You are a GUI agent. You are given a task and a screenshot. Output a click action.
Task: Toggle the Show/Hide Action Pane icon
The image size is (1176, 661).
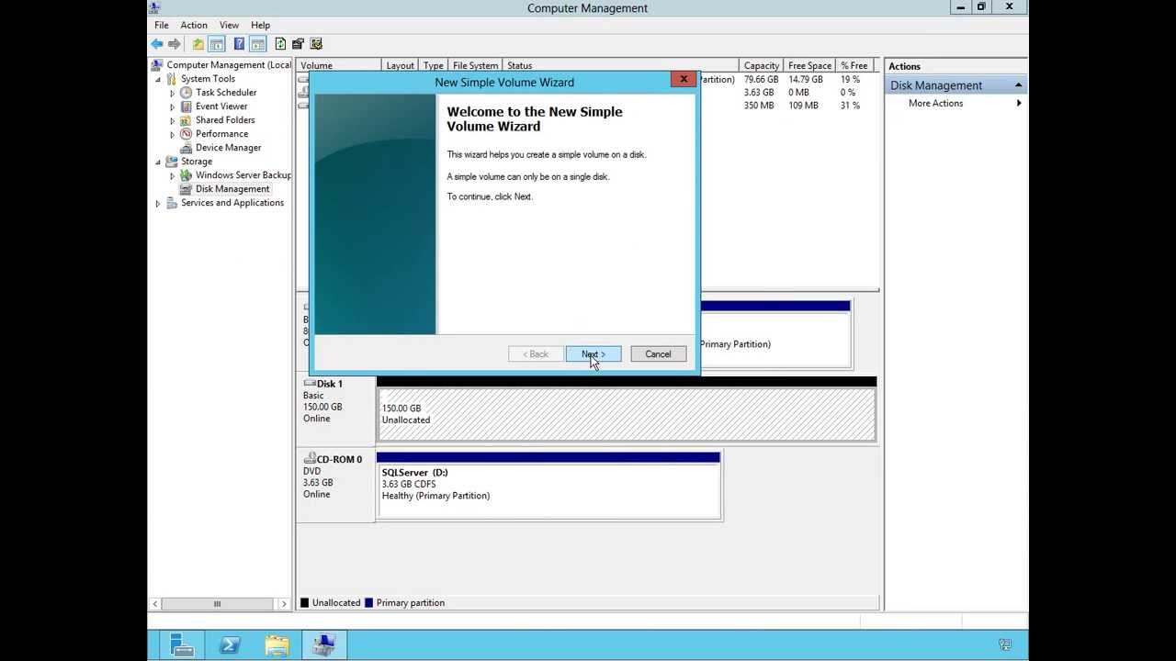coord(257,44)
